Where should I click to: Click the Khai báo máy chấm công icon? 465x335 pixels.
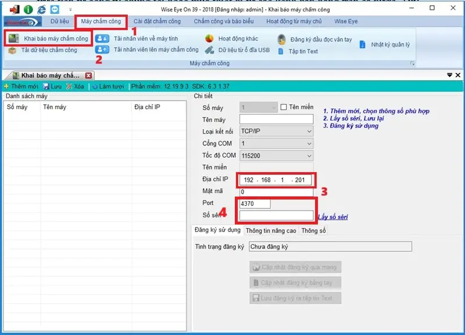click(x=13, y=39)
